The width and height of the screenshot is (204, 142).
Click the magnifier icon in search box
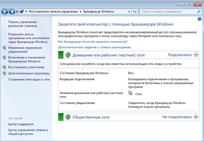click(199, 11)
